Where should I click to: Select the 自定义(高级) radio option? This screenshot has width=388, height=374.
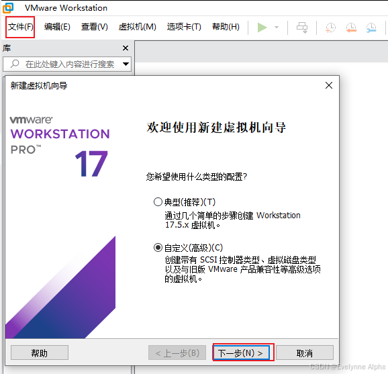[x=158, y=248]
